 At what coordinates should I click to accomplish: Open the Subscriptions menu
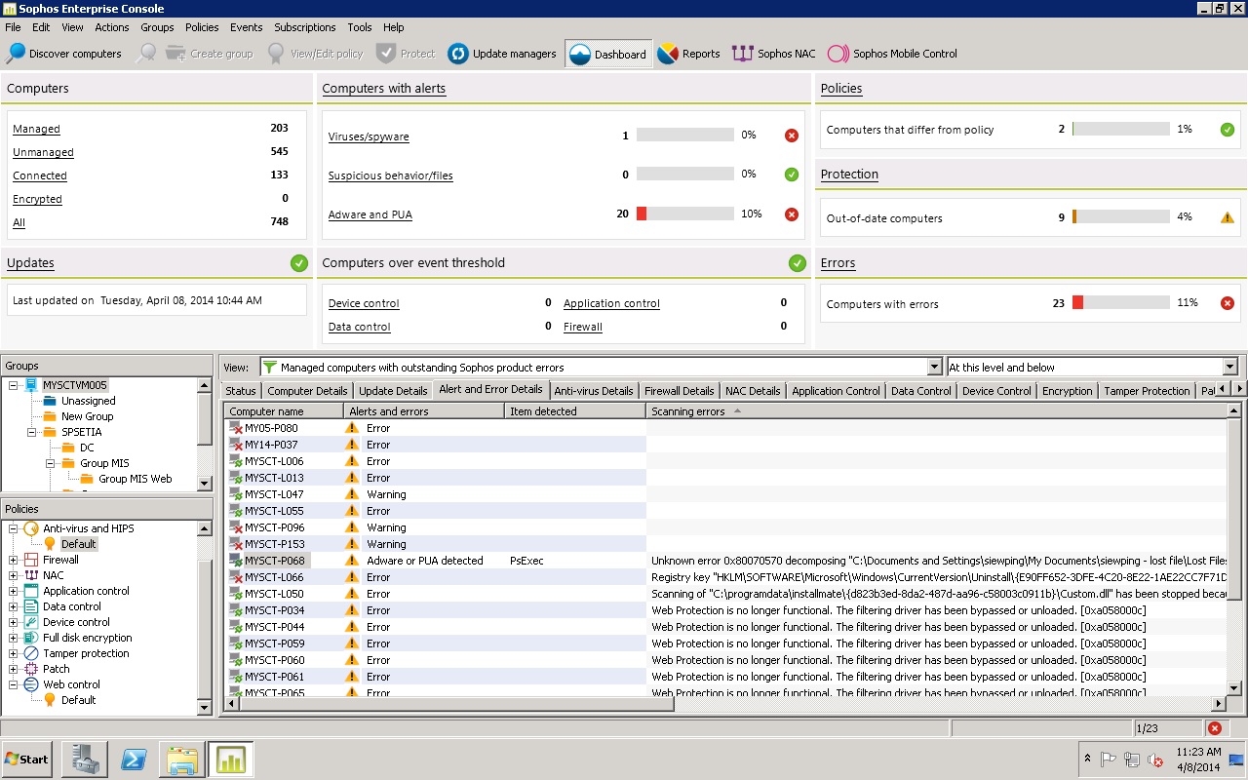[304, 27]
